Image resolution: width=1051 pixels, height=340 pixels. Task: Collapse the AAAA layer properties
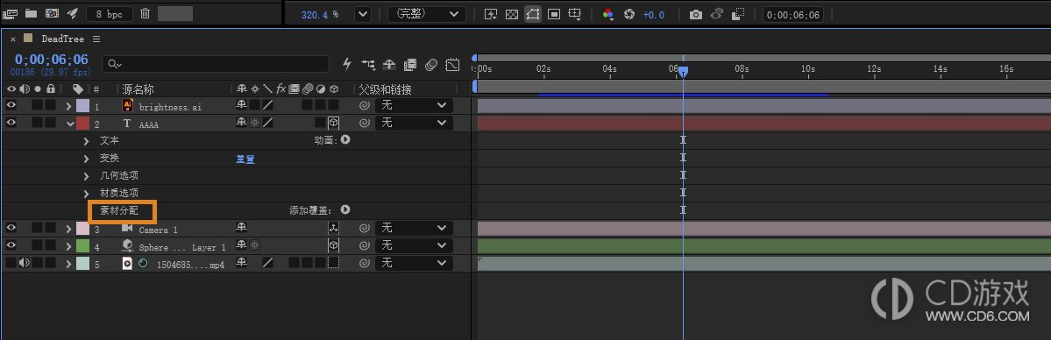pos(70,124)
